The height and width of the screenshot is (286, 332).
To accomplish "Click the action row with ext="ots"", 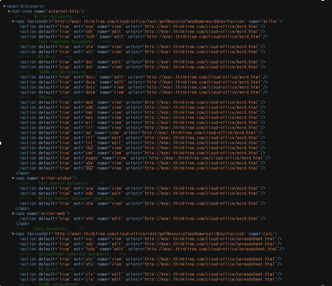I will coord(151,265).
